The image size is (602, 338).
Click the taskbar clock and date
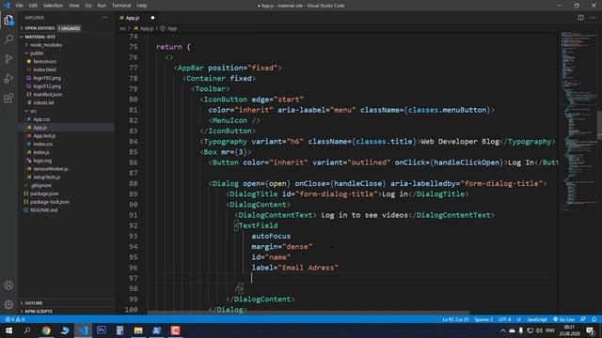pyautogui.click(x=569, y=330)
